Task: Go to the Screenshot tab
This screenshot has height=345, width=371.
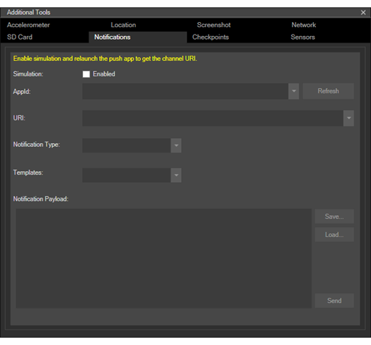Action: click(213, 25)
